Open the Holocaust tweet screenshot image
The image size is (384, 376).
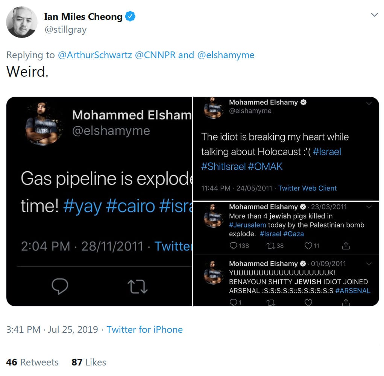click(286, 148)
